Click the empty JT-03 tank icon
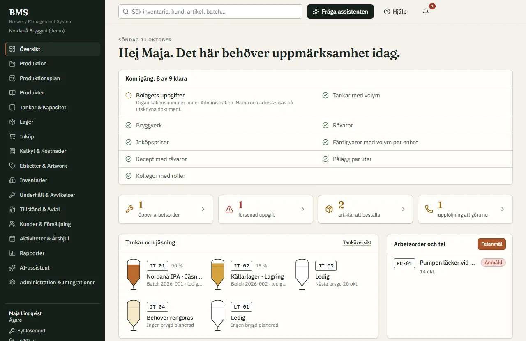The width and height of the screenshot is (526, 341). (302, 274)
